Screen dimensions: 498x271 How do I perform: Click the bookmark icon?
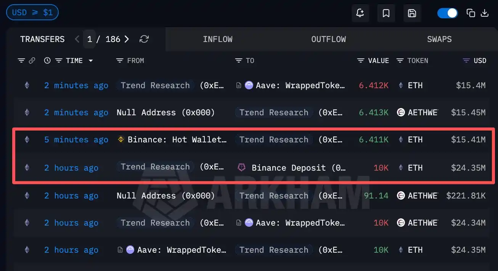click(386, 13)
